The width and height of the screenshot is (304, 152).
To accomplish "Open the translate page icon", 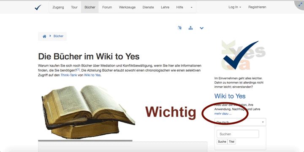I will click(x=179, y=28).
